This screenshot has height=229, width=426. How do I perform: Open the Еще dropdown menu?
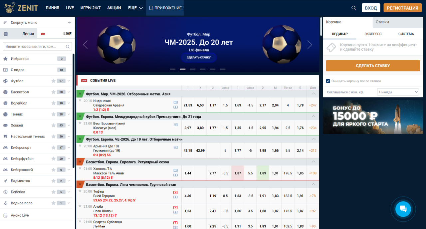[x=135, y=8]
